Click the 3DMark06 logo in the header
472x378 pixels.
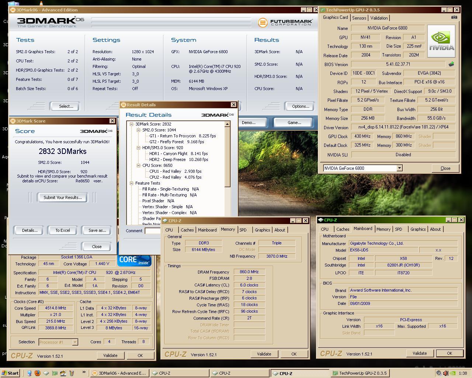[51, 22]
